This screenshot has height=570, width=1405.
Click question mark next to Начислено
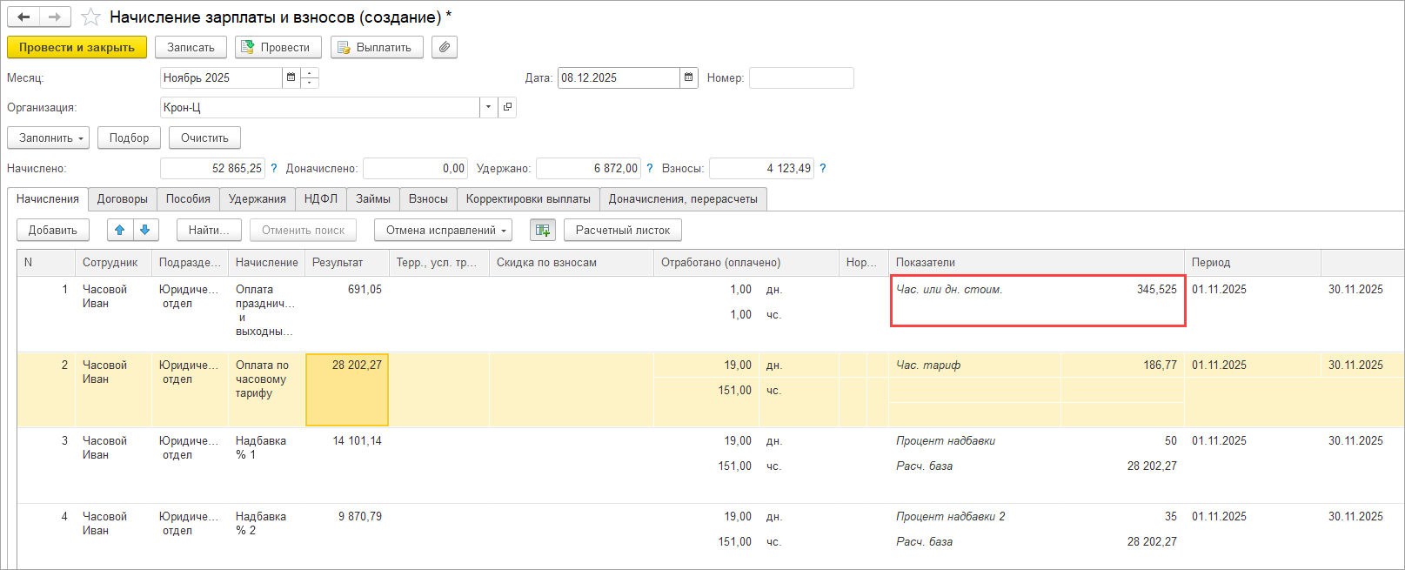(274, 168)
